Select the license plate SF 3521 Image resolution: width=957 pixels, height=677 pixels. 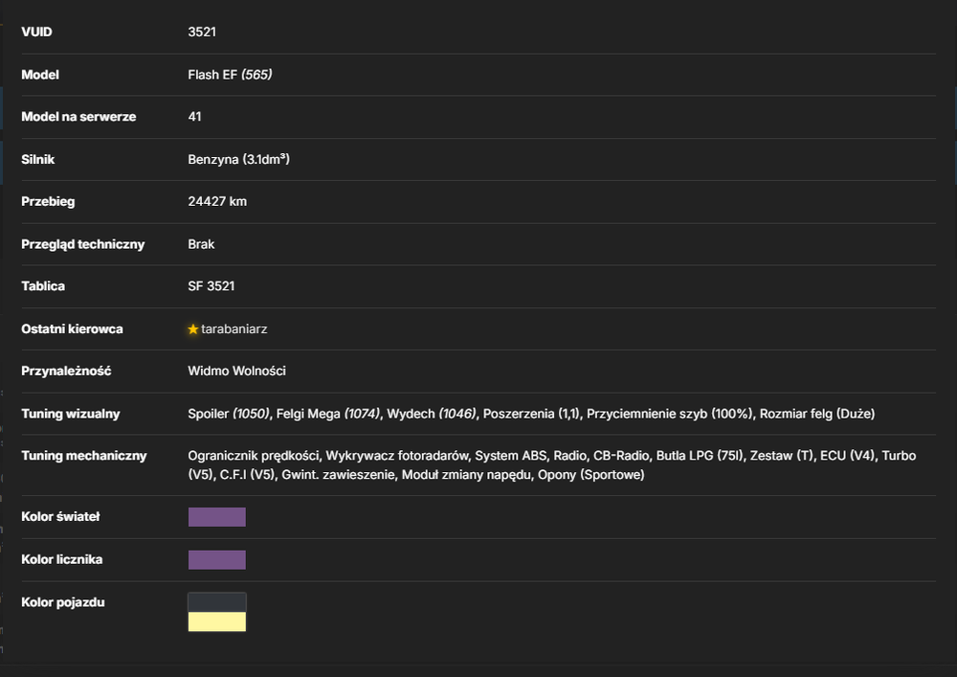pos(211,286)
